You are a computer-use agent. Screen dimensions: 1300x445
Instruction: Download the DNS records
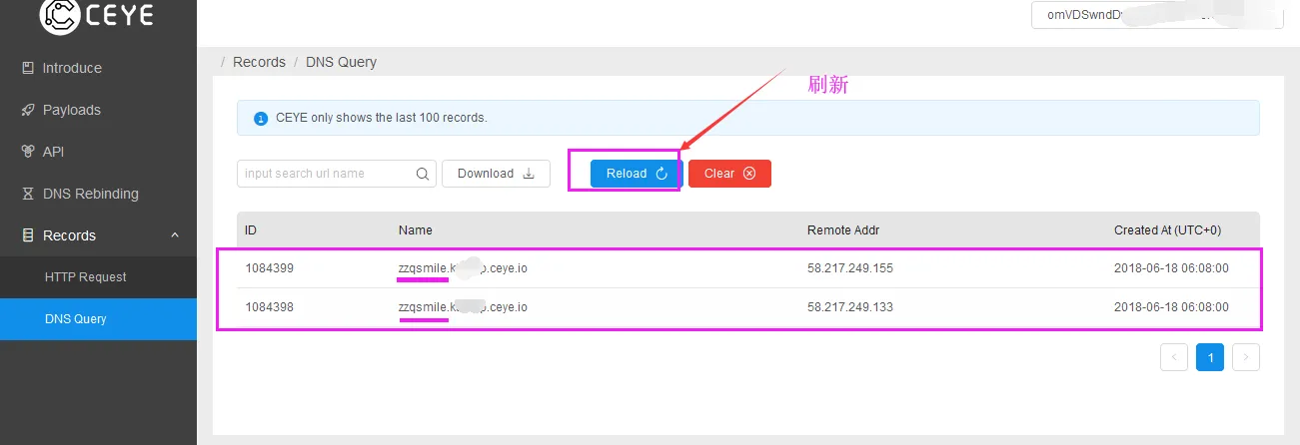[496, 174]
